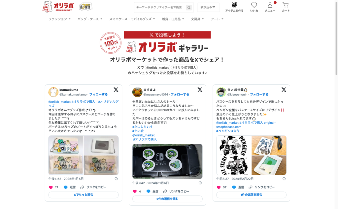Click 2件の返信を読む button
The height and width of the screenshot is (209, 338).
pyautogui.click(x=167, y=199)
